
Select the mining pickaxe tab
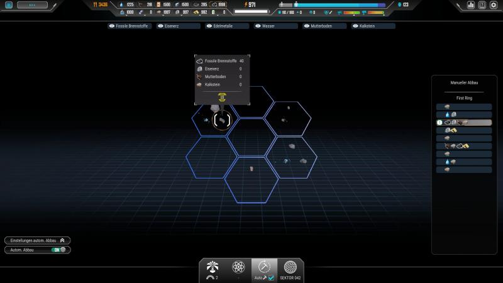[264, 267]
